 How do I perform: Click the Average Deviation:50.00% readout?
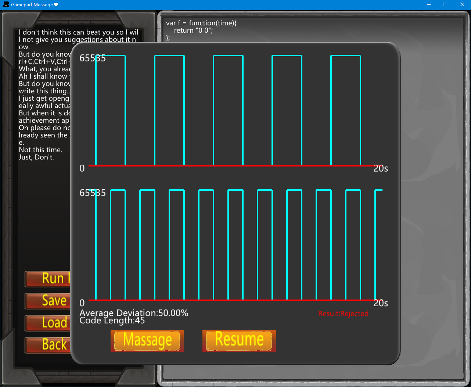pyautogui.click(x=134, y=313)
